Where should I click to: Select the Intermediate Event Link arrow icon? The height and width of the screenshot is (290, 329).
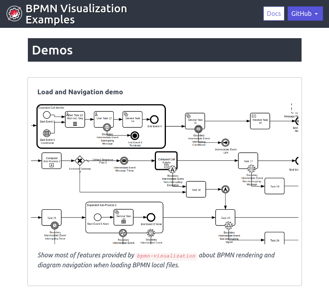click(225, 143)
